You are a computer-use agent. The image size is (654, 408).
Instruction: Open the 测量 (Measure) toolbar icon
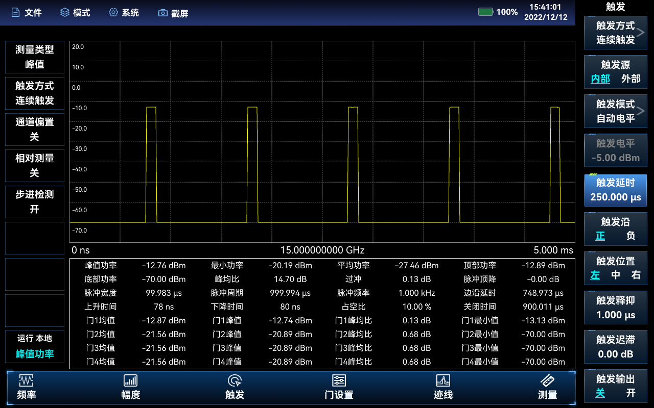tap(547, 387)
